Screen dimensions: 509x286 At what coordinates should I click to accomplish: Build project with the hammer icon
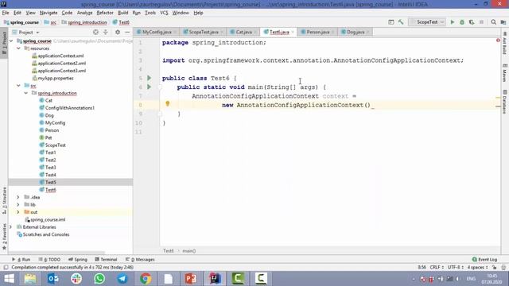click(x=401, y=22)
